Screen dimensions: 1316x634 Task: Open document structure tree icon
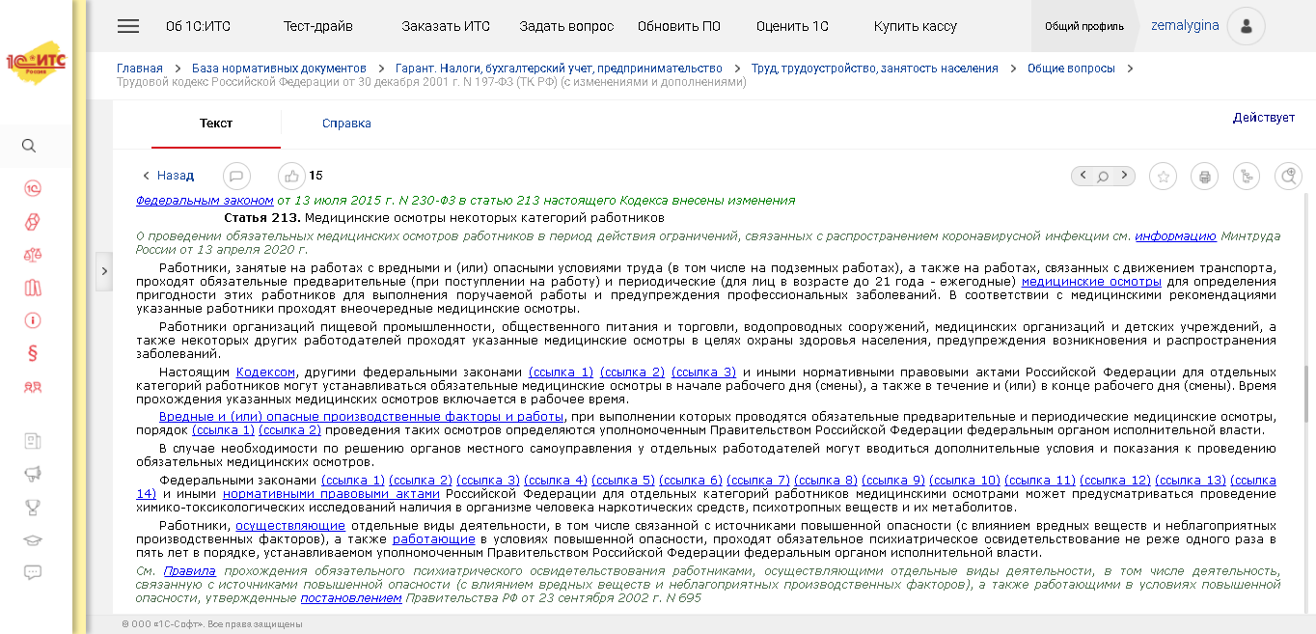pyautogui.click(x=1247, y=177)
